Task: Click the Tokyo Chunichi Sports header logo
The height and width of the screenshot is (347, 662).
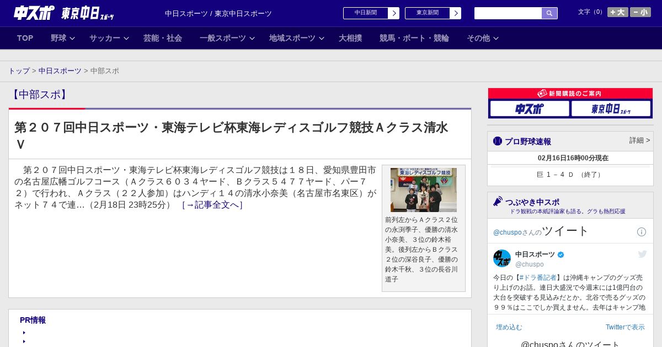Action: coord(88,13)
